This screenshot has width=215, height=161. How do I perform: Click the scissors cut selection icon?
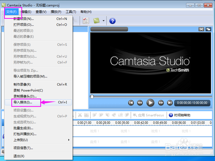coord(80,115)
